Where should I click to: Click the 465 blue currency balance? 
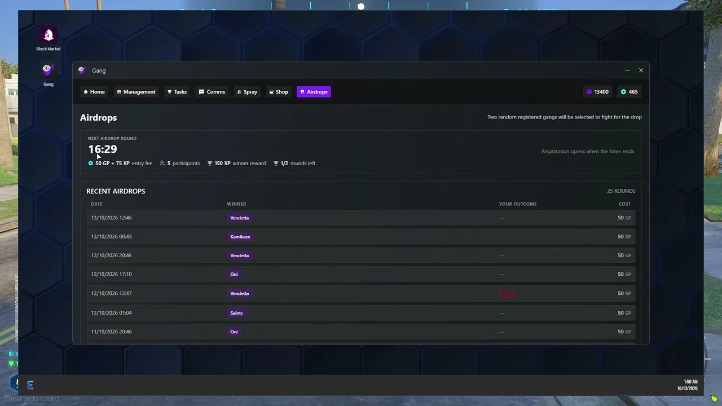point(629,92)
